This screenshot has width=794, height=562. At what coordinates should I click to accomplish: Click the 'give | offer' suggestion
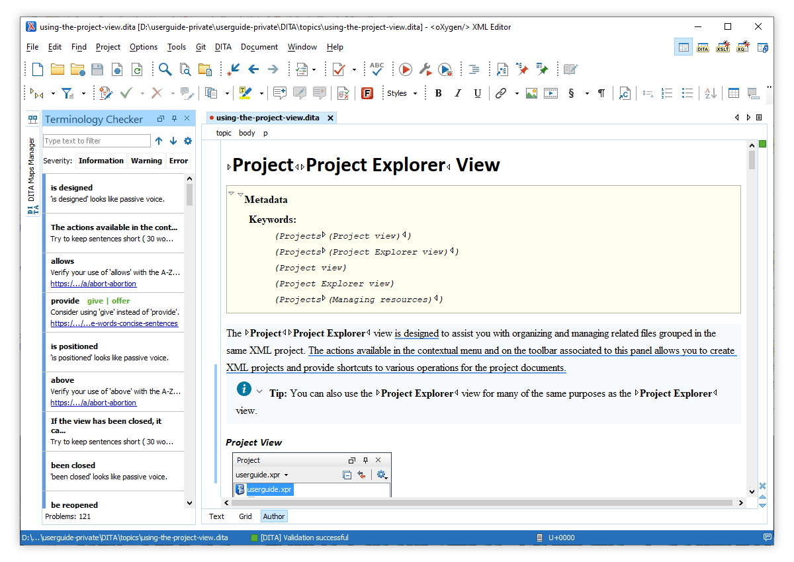pyautogui.click(x=109, y=301)
